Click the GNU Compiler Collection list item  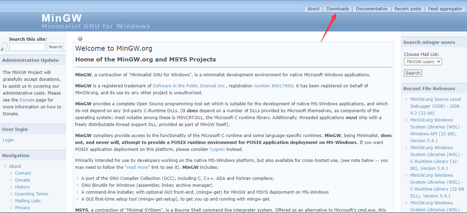[x=178, y=178]
